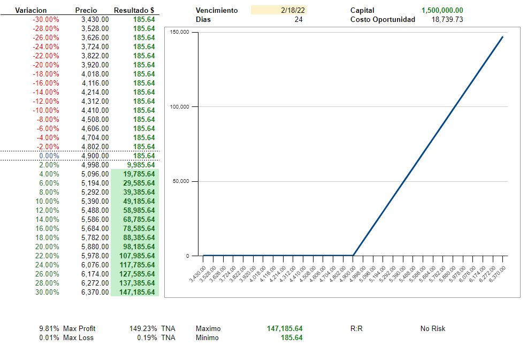The height and width of the screenshot is (346, 527).
Task: Select the -20.00% variation cell
Action: click(45, 65)
